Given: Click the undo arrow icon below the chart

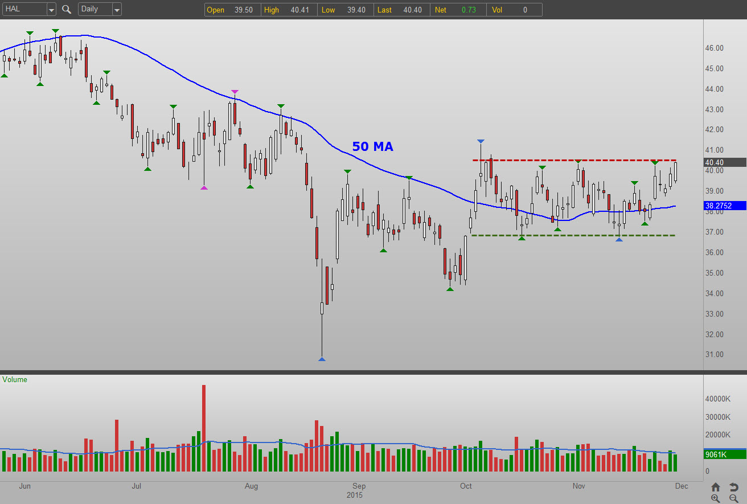Looking at the screenshot, I should coord(734,487).
